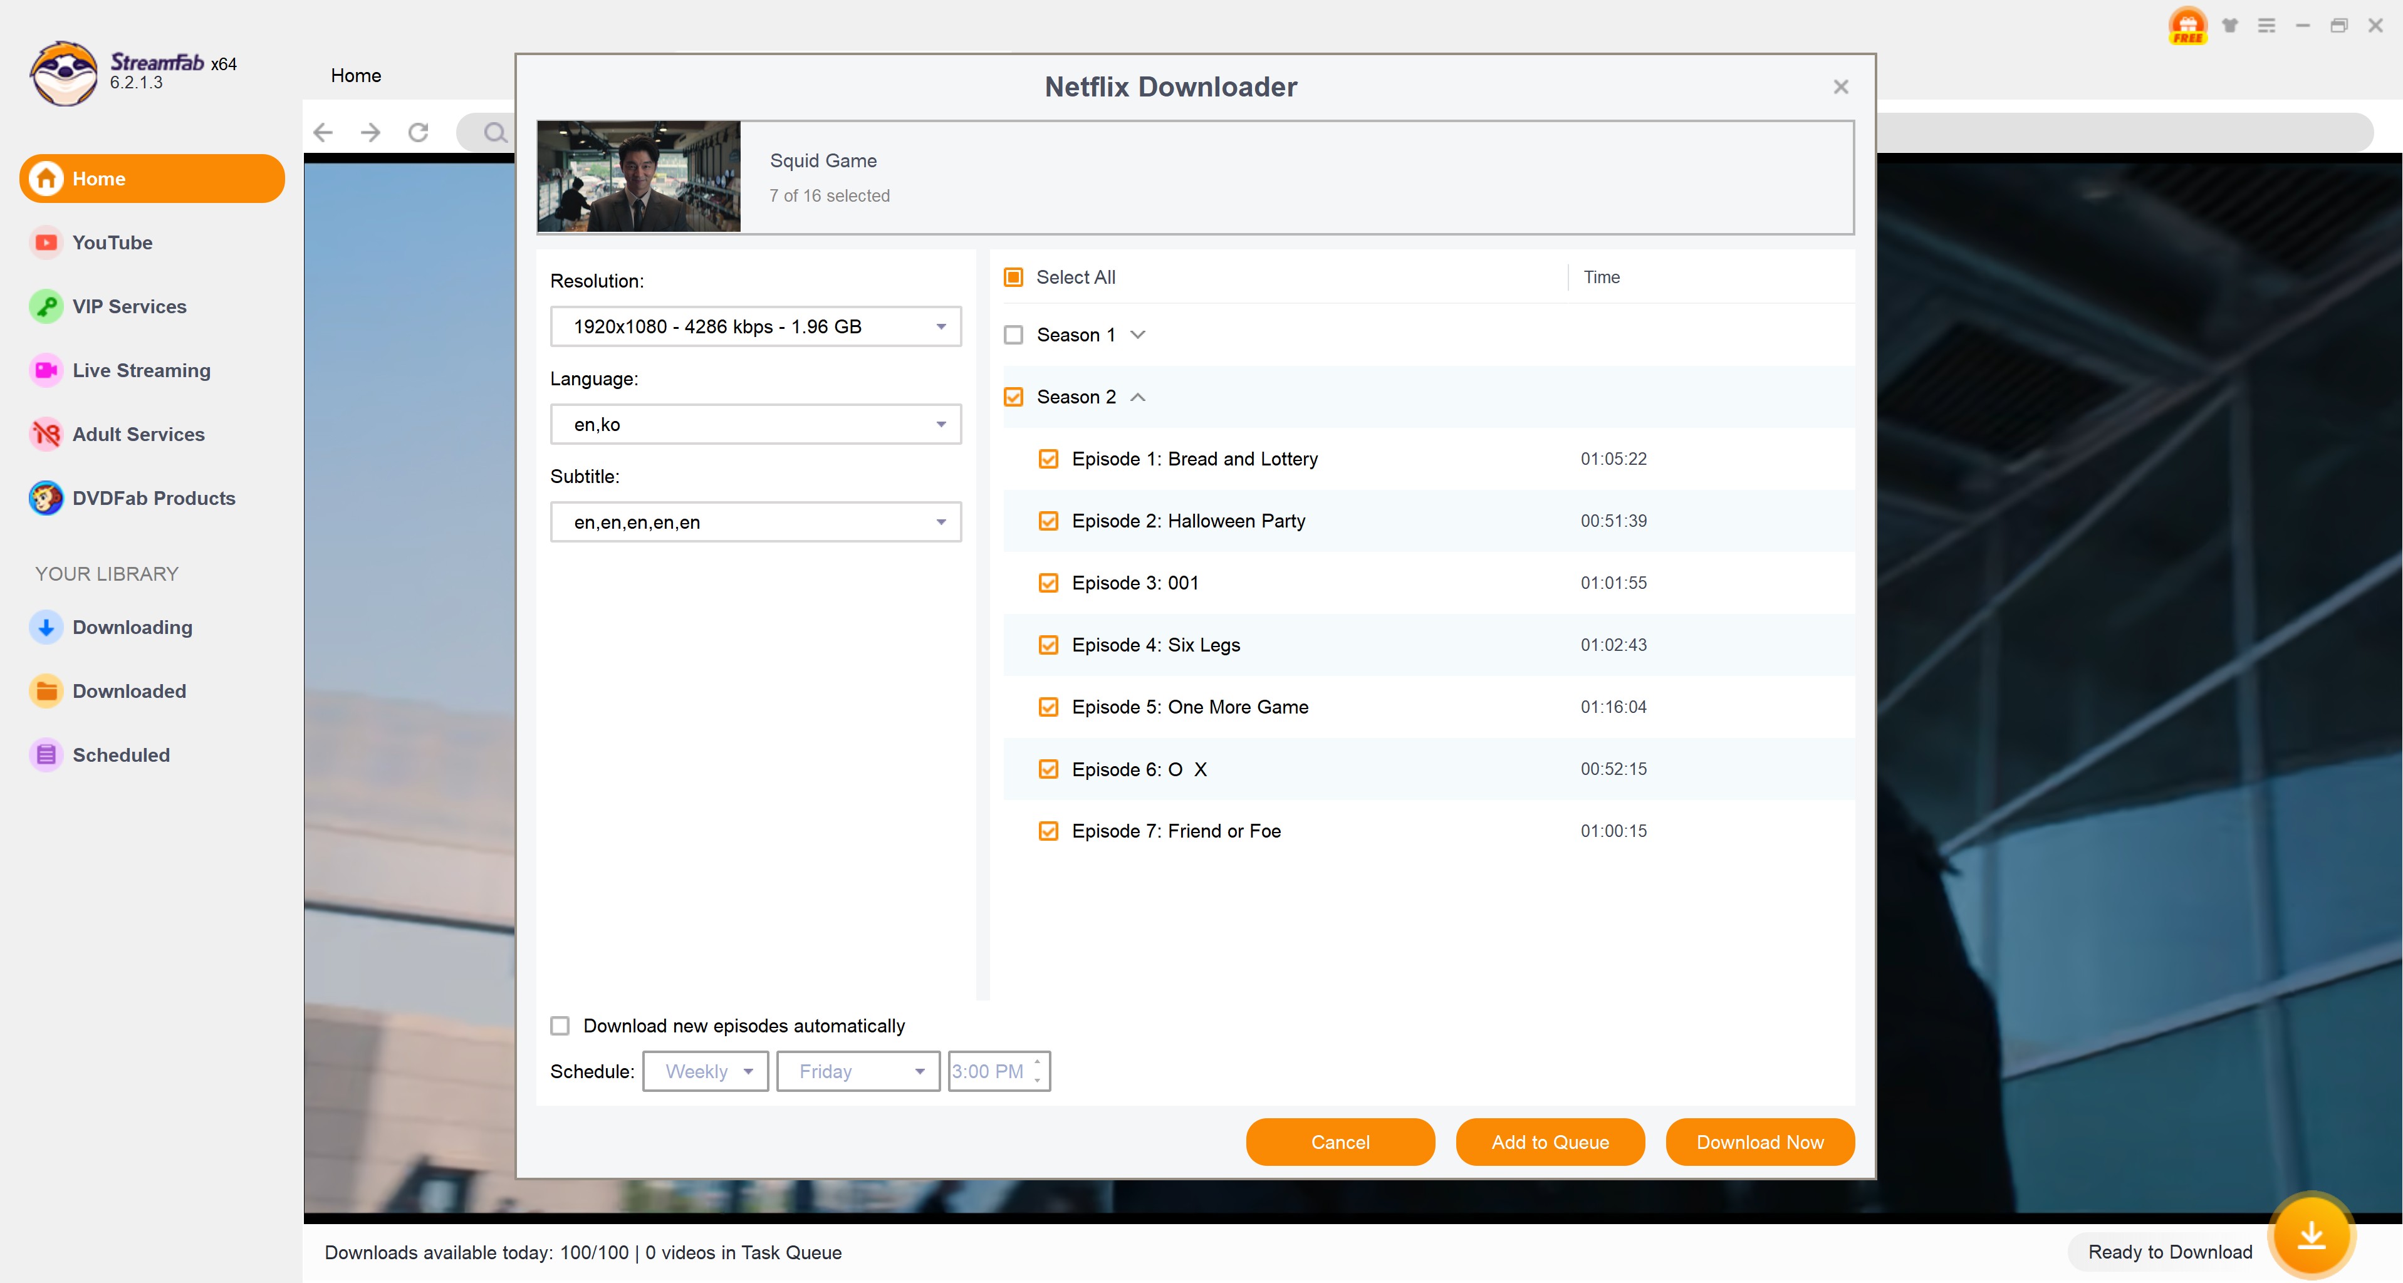Decrease schedule time with down arrow
2403x1283 pixels.
tap(1037, 1081)
